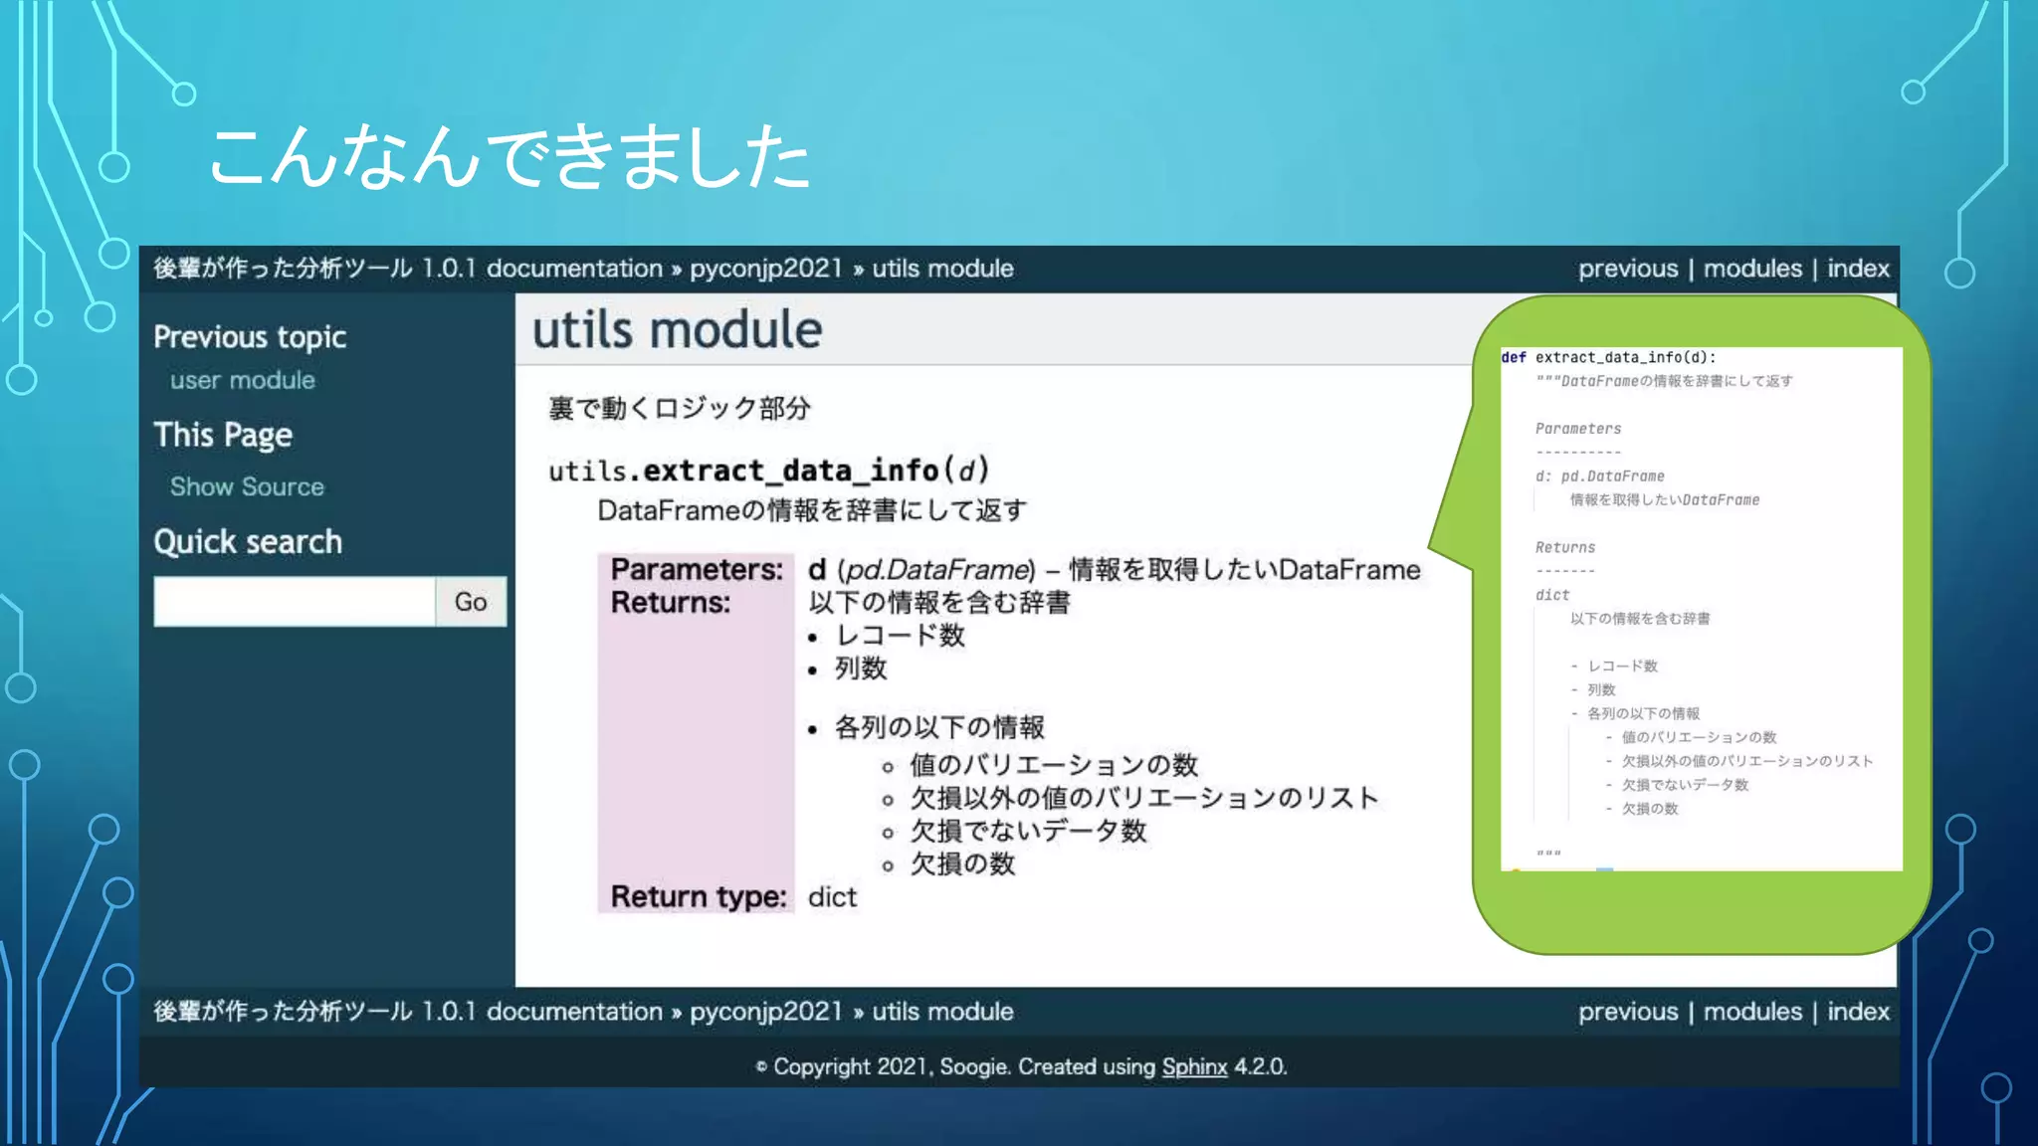Click the documentation title in the top breadcrumb
Screen dimensions: 2038x1146
click(x=408, y=269)
